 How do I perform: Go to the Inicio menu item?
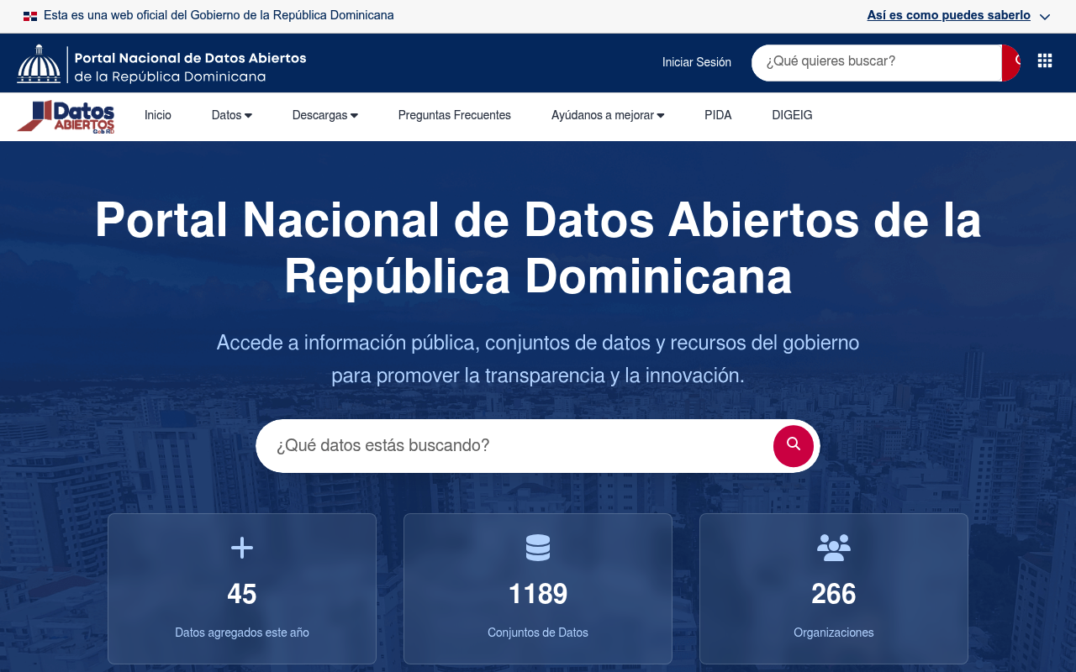(158, 115)
